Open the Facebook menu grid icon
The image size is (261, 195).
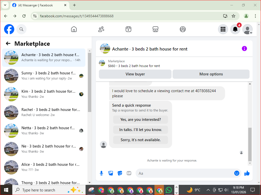(223, 29)
